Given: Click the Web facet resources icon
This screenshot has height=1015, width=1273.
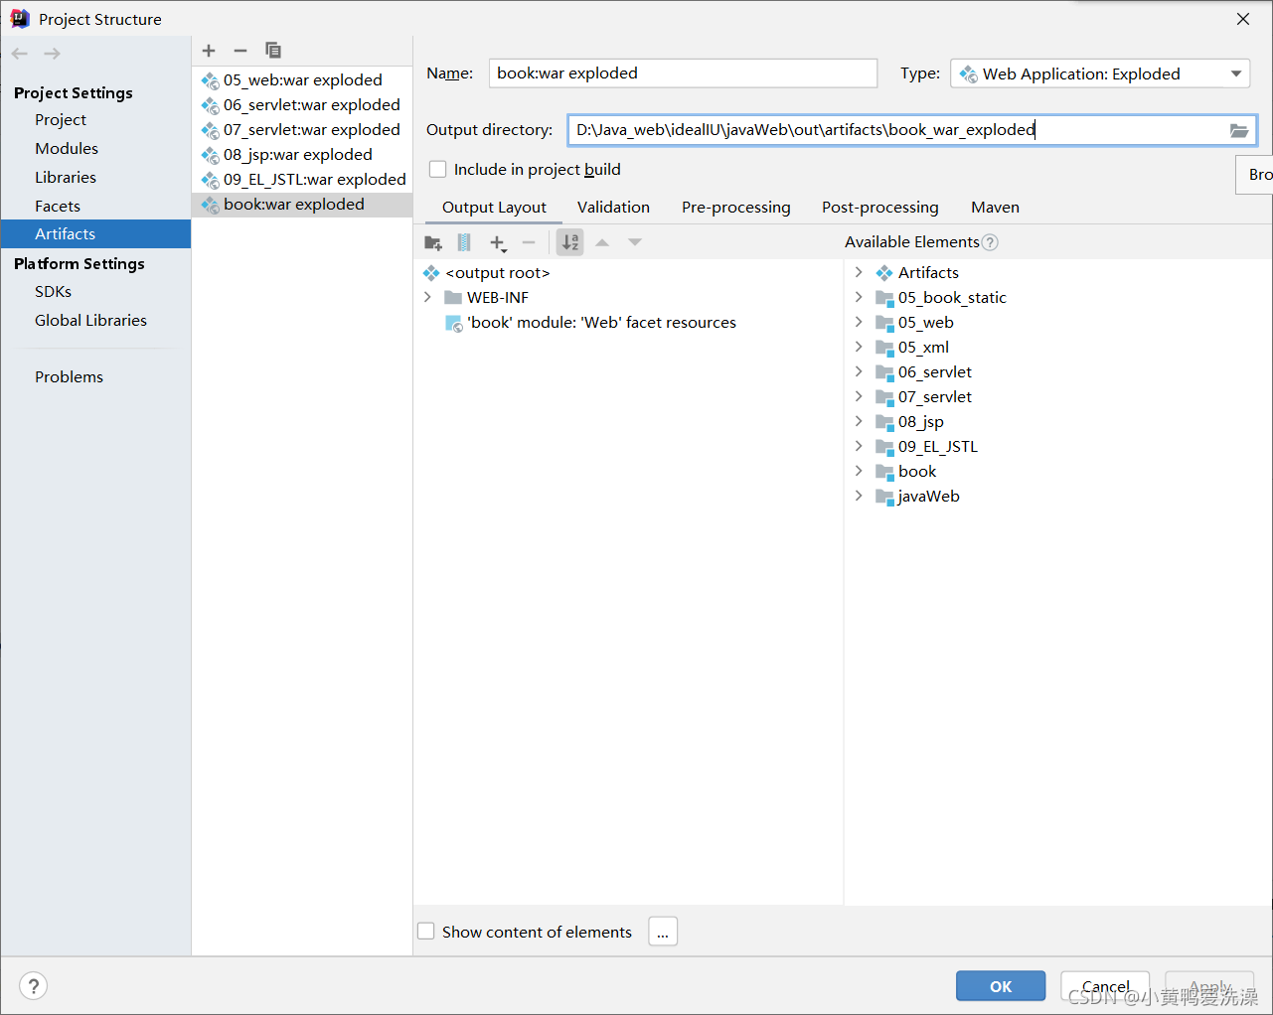Looking at the screenshot, I should click(453, 323).
